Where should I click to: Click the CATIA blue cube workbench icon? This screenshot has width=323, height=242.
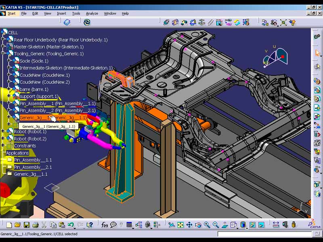67,22
